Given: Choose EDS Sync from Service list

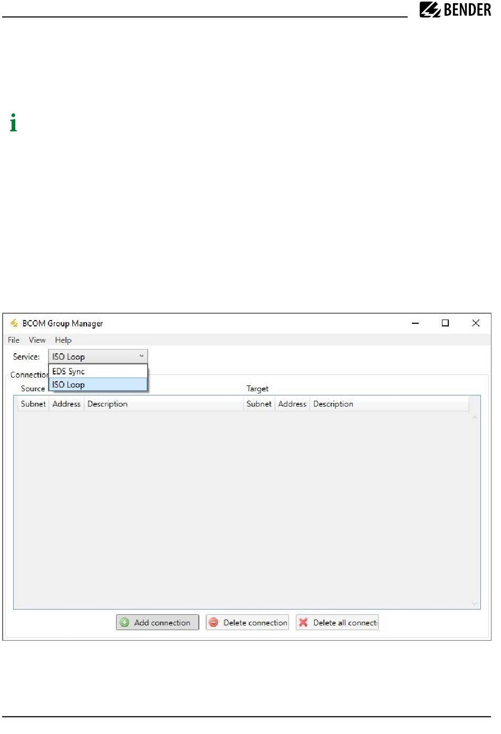Looking at the screenshot, I should coord(98,371).
